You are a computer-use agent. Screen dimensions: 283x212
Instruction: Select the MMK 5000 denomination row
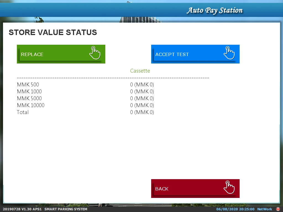29,99
